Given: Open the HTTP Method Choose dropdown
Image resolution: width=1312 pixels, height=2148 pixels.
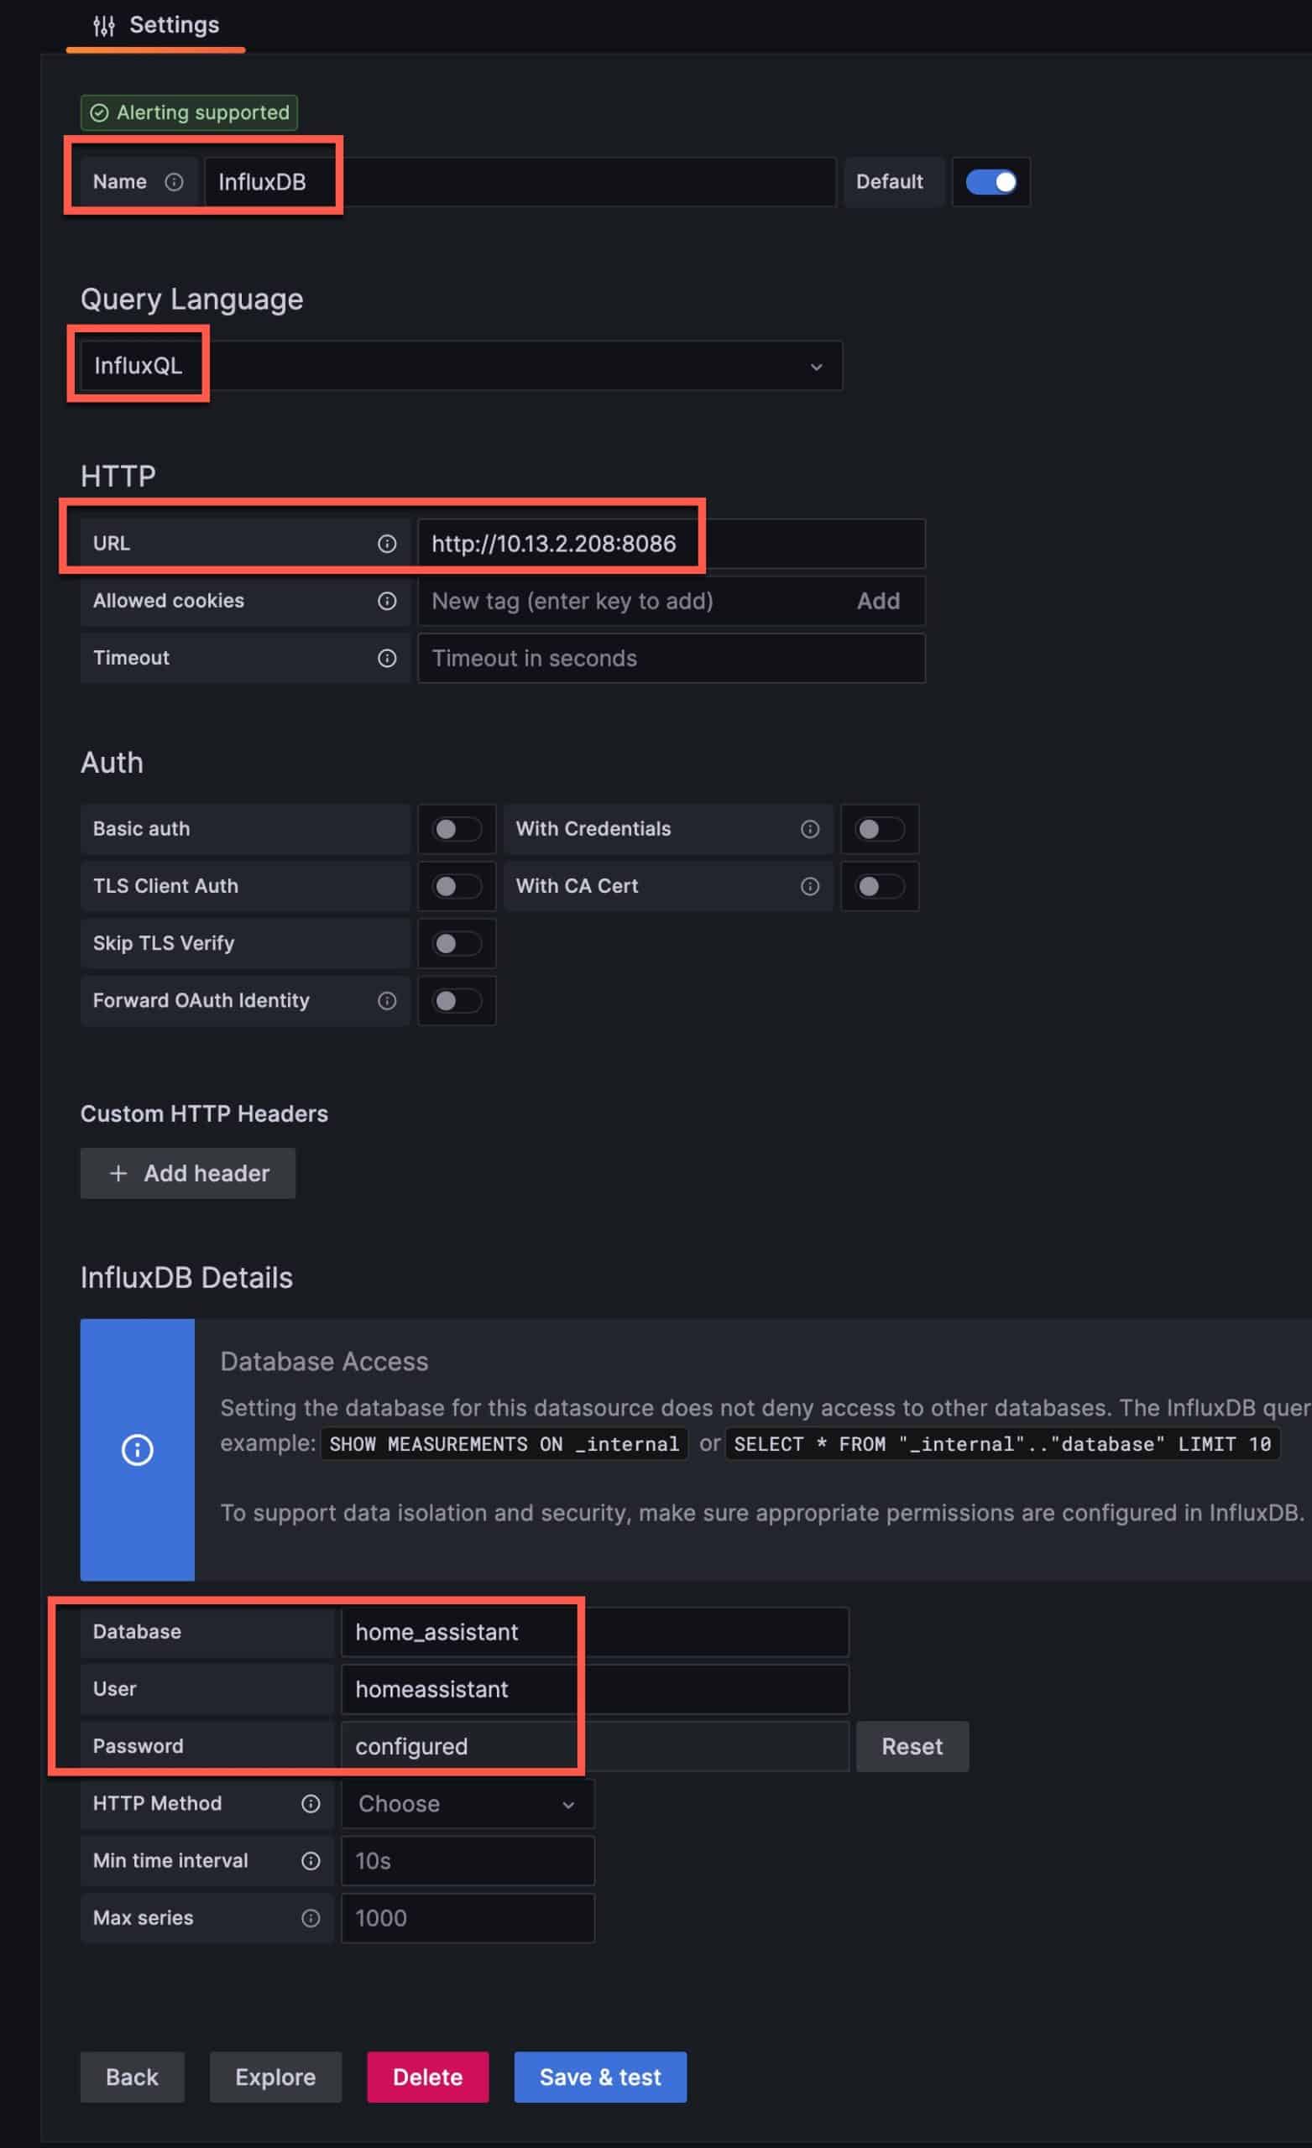Looking at the screenshot, I should coord(468,1804).
